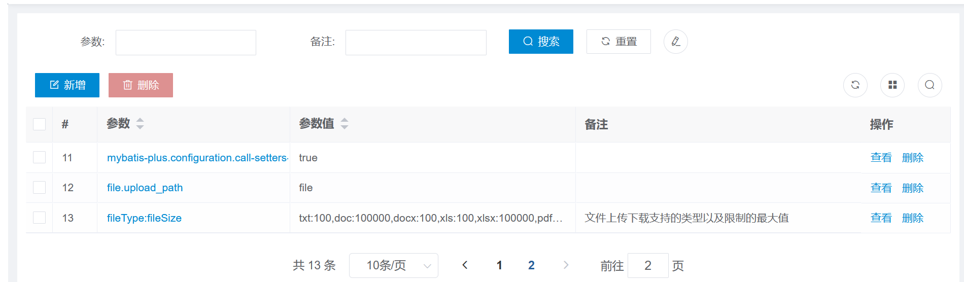
Task: Click 删除 for fileType:fileSize row
Action: click(912, 218)
